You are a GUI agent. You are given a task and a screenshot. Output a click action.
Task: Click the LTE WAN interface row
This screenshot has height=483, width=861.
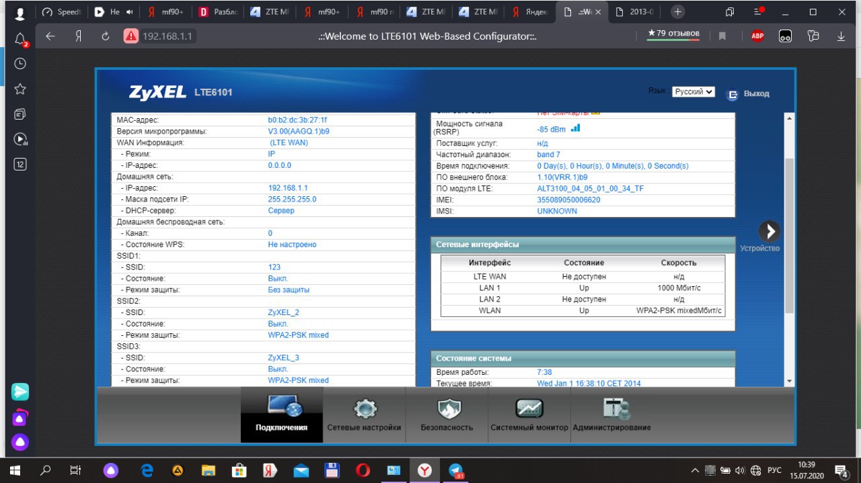pos(583,277)
